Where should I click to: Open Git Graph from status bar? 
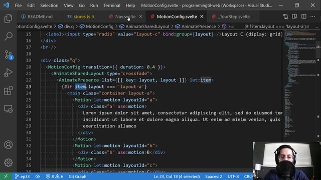pyautogui.click(x=77, y=176)
